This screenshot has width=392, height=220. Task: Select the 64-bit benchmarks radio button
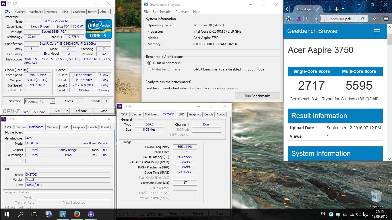tap(149, 69)
